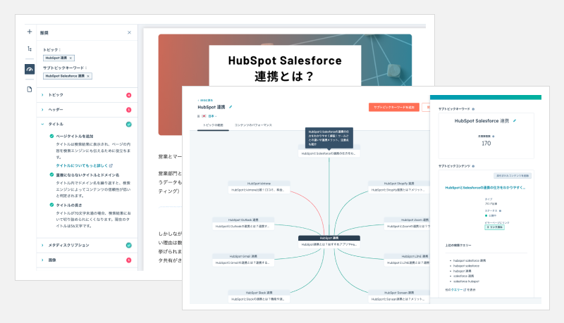Click orange サブトピックキーワードを追加 button
Viewport: 564px width, 323px height.
tap(394, 107)
